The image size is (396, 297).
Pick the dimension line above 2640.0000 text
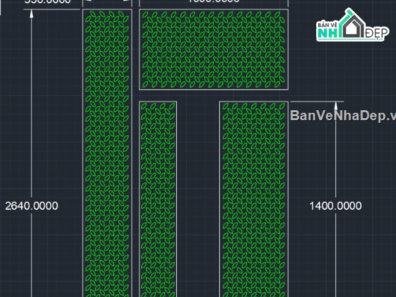pyautogui.click(x=31, y=106)
